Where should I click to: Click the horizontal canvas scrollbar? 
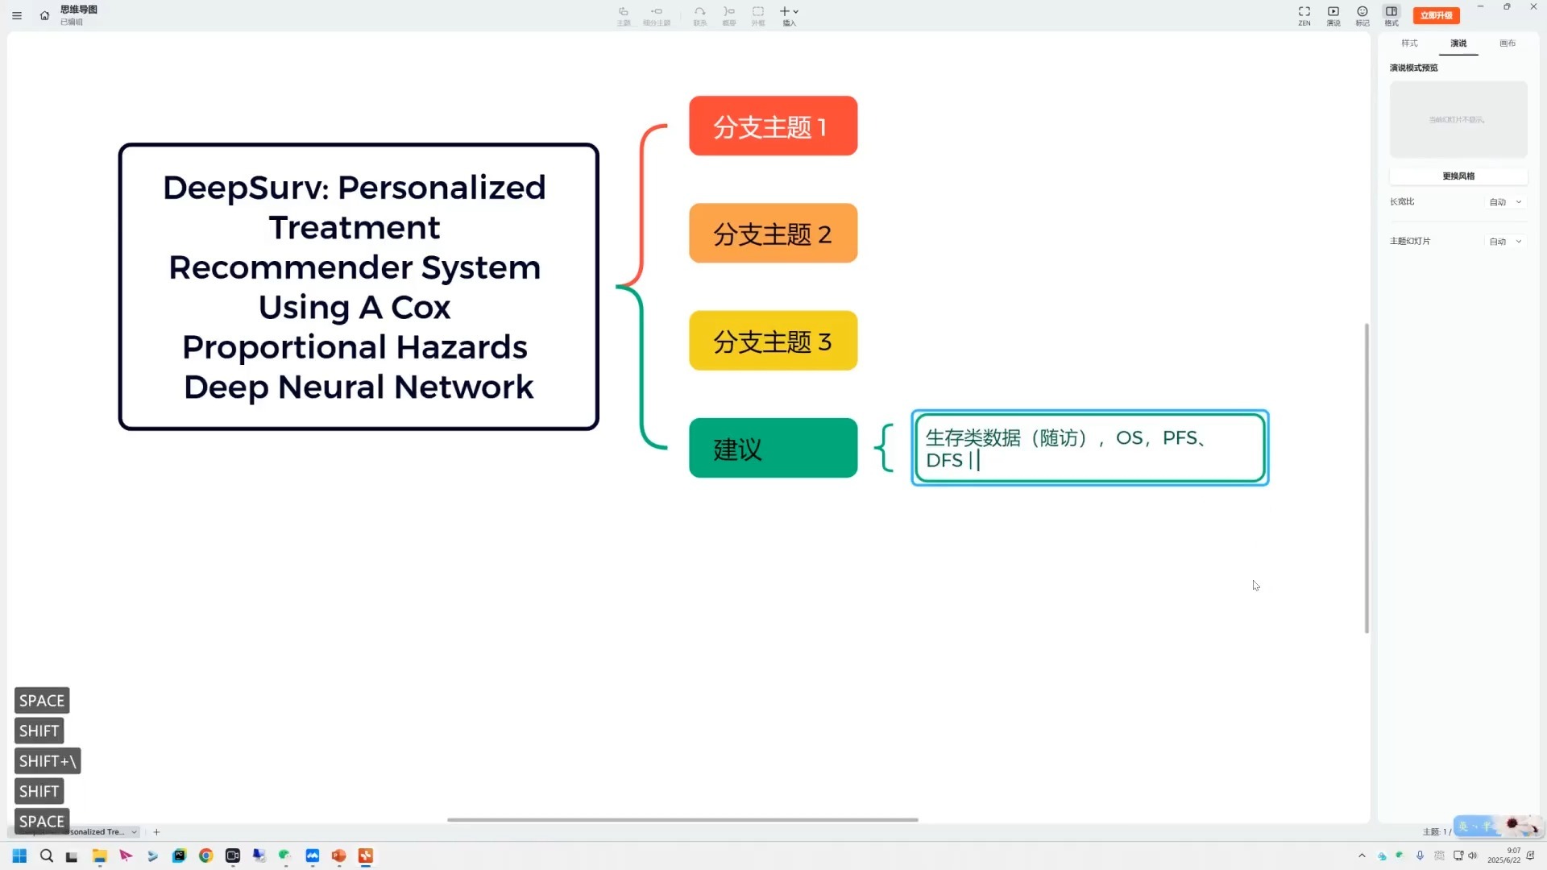click(x=682, y=819)
